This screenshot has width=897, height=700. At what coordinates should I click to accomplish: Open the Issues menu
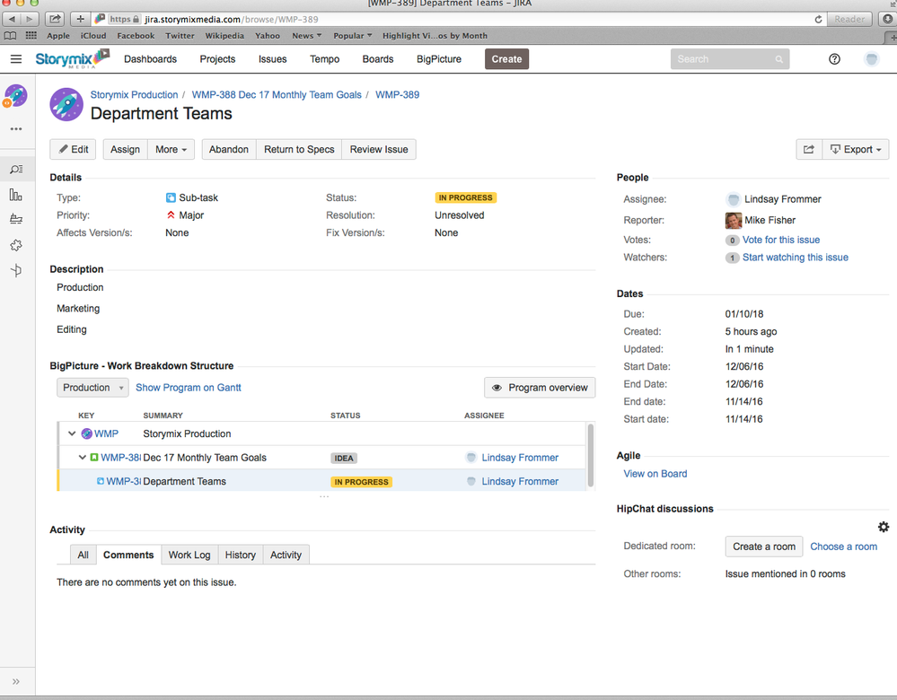(272, 59)
